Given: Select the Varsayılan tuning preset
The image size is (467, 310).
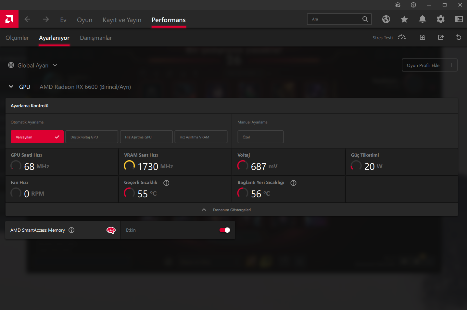Looking at the screenshot, I should point(37,137).
